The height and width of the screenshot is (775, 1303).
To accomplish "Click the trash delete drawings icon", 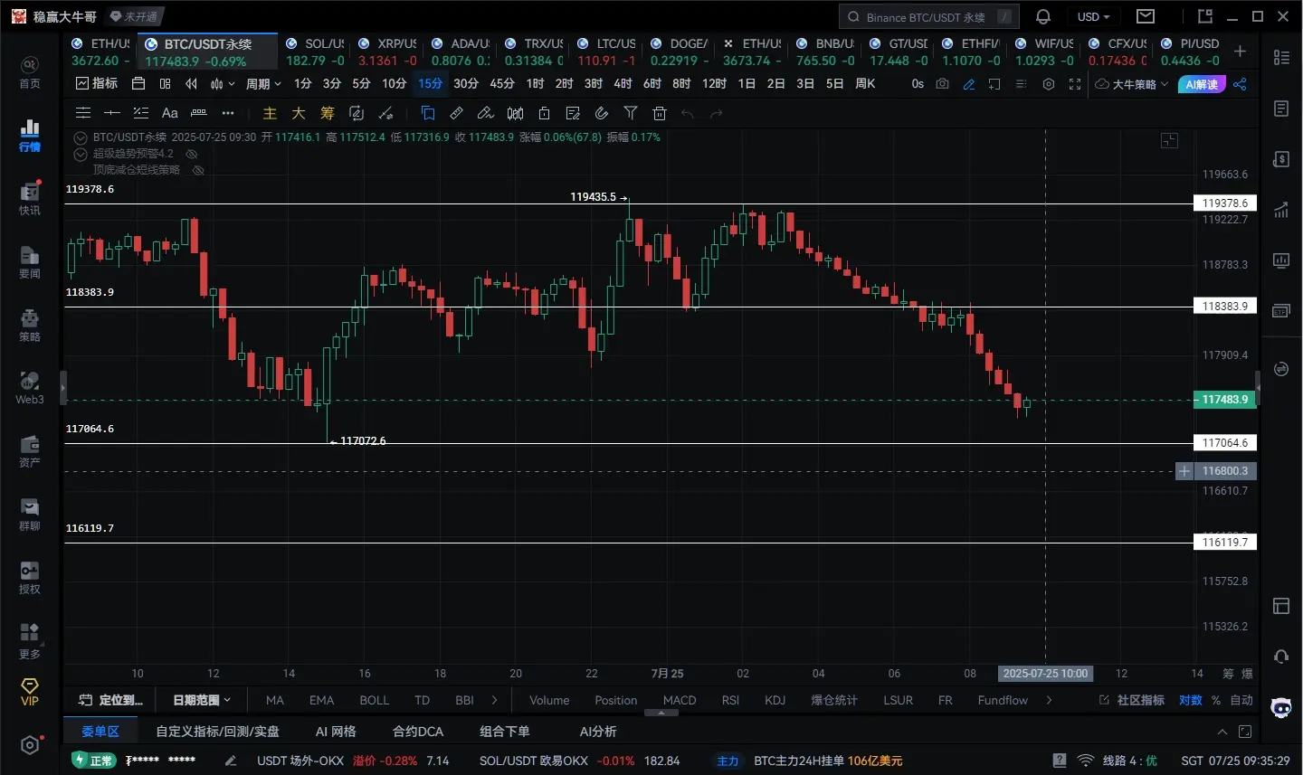I will 660,113.
